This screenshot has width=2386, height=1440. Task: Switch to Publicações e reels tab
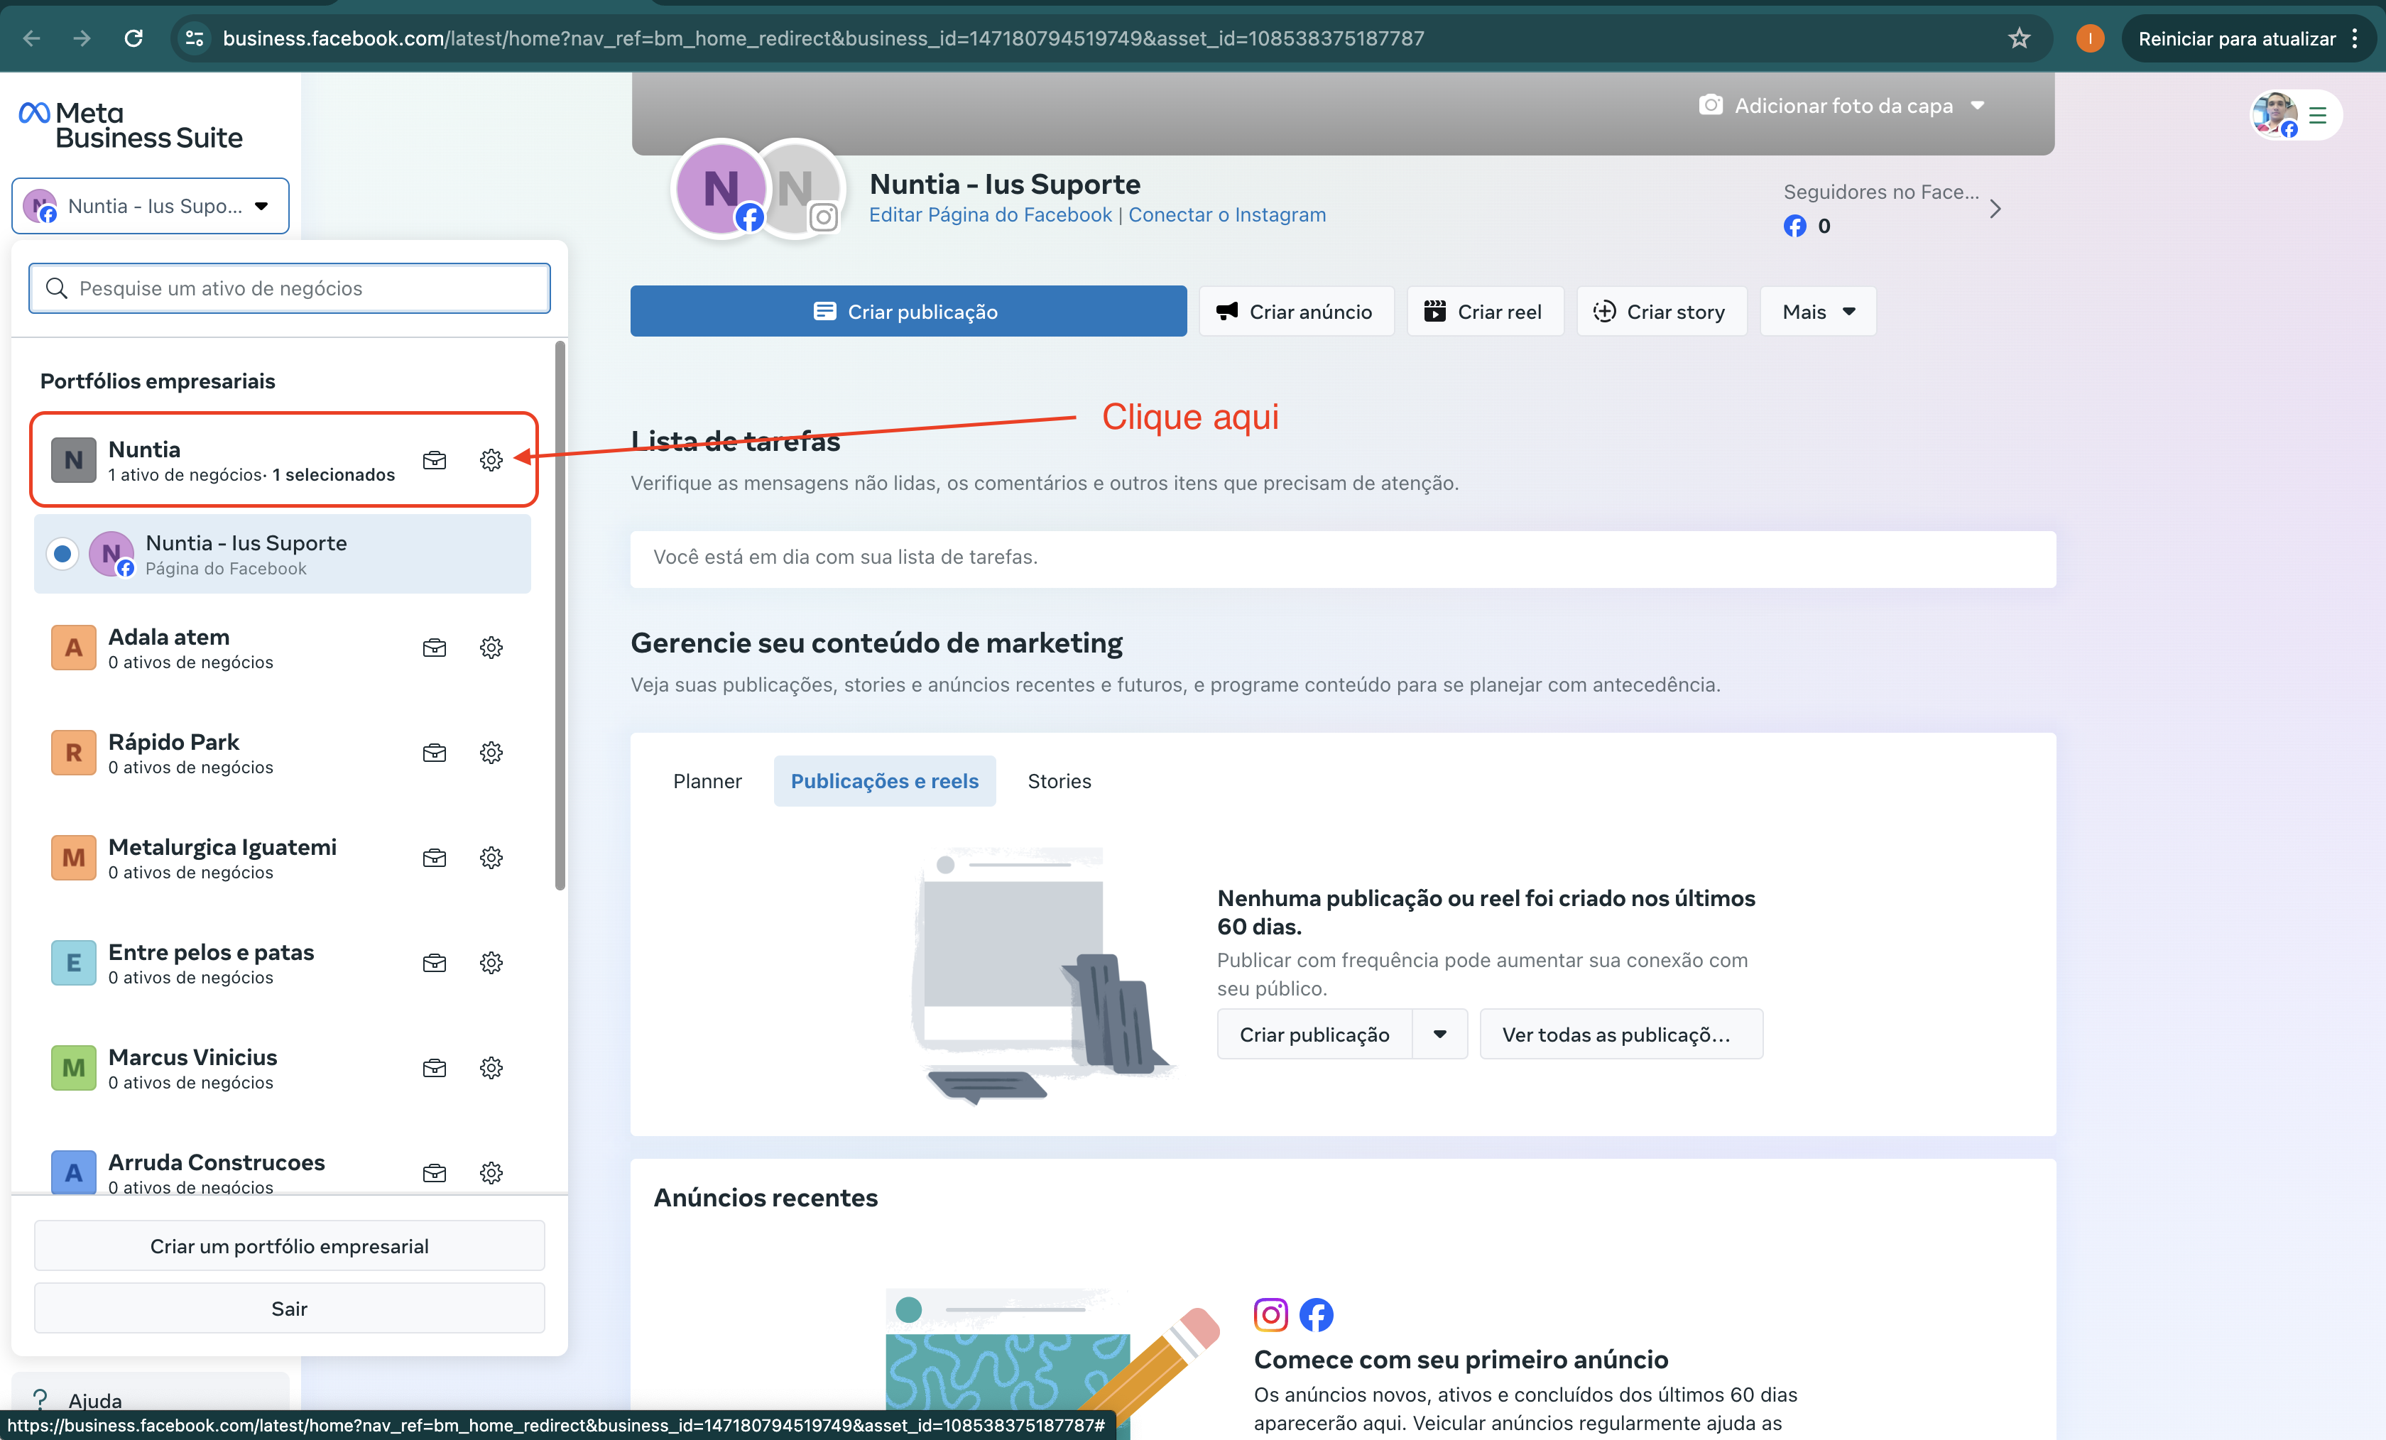coord(884,780)
